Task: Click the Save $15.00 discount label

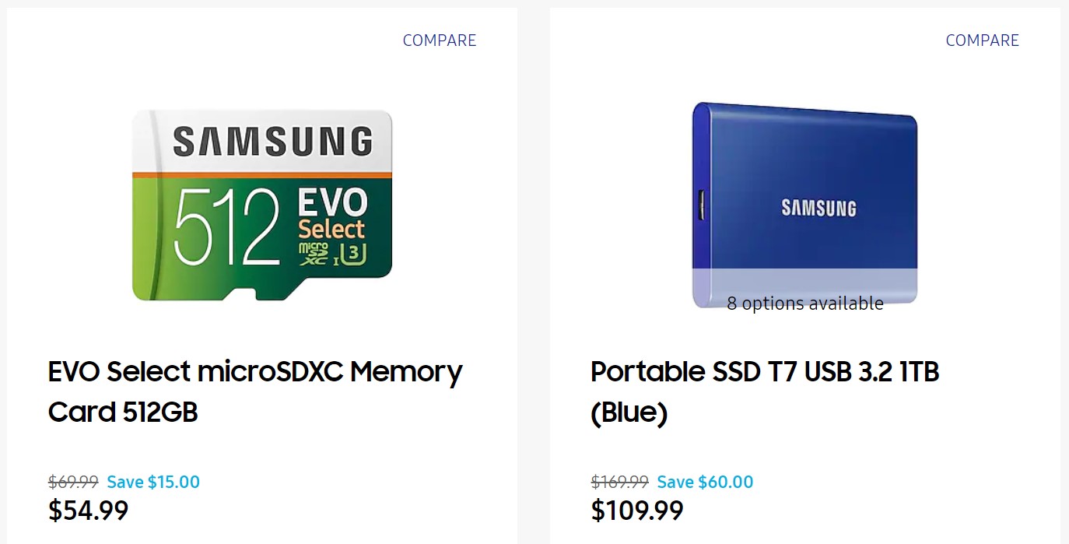Action: [153, 482]
